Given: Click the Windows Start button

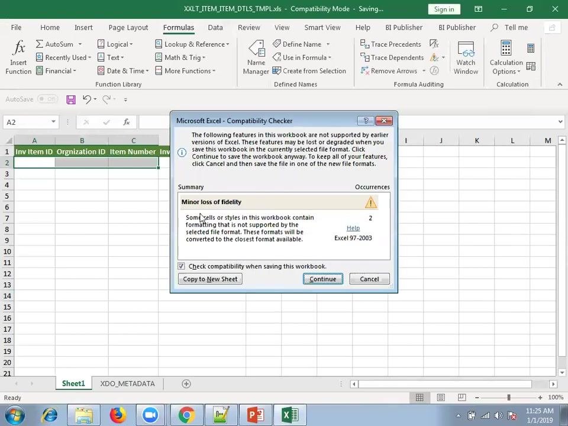Looking at the screenshot, I should click(x=14, y=415).
